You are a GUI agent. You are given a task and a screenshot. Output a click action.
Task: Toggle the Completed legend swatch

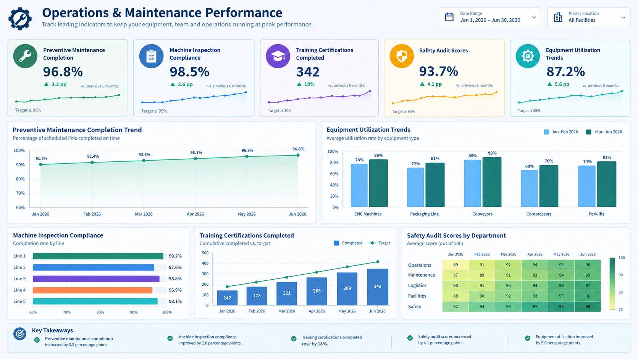[x=336, y=243]
